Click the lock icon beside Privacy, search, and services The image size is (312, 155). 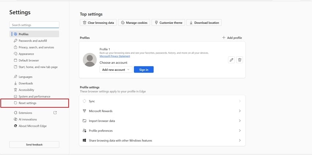[15, 47]
